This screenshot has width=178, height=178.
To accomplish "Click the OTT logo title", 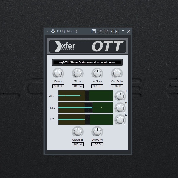I will click(x=107, y=46).
